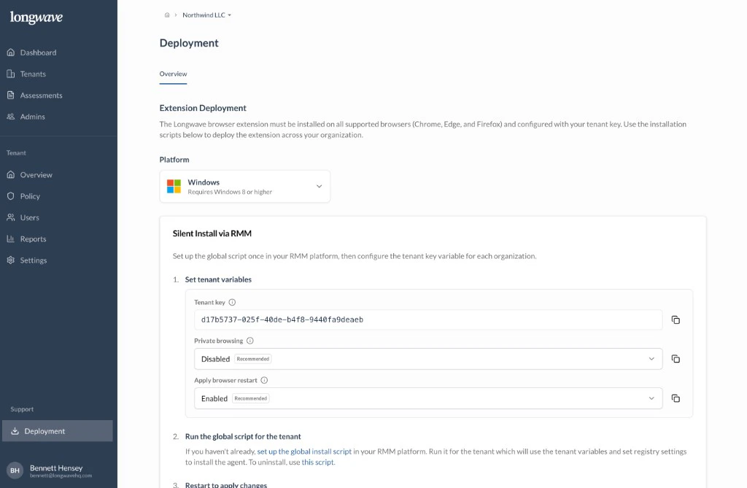This screenshot has height=488, width=747.
Task: Click the home icon in the breadcrumb
Action: tap(166, 14)
